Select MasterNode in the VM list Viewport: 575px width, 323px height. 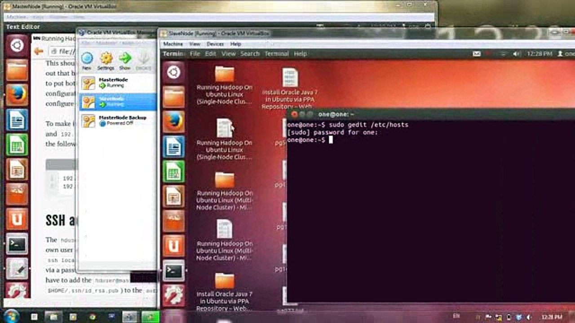coord(118,83)
